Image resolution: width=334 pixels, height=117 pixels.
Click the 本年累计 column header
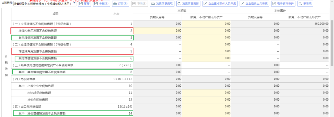tap(280, 11)
